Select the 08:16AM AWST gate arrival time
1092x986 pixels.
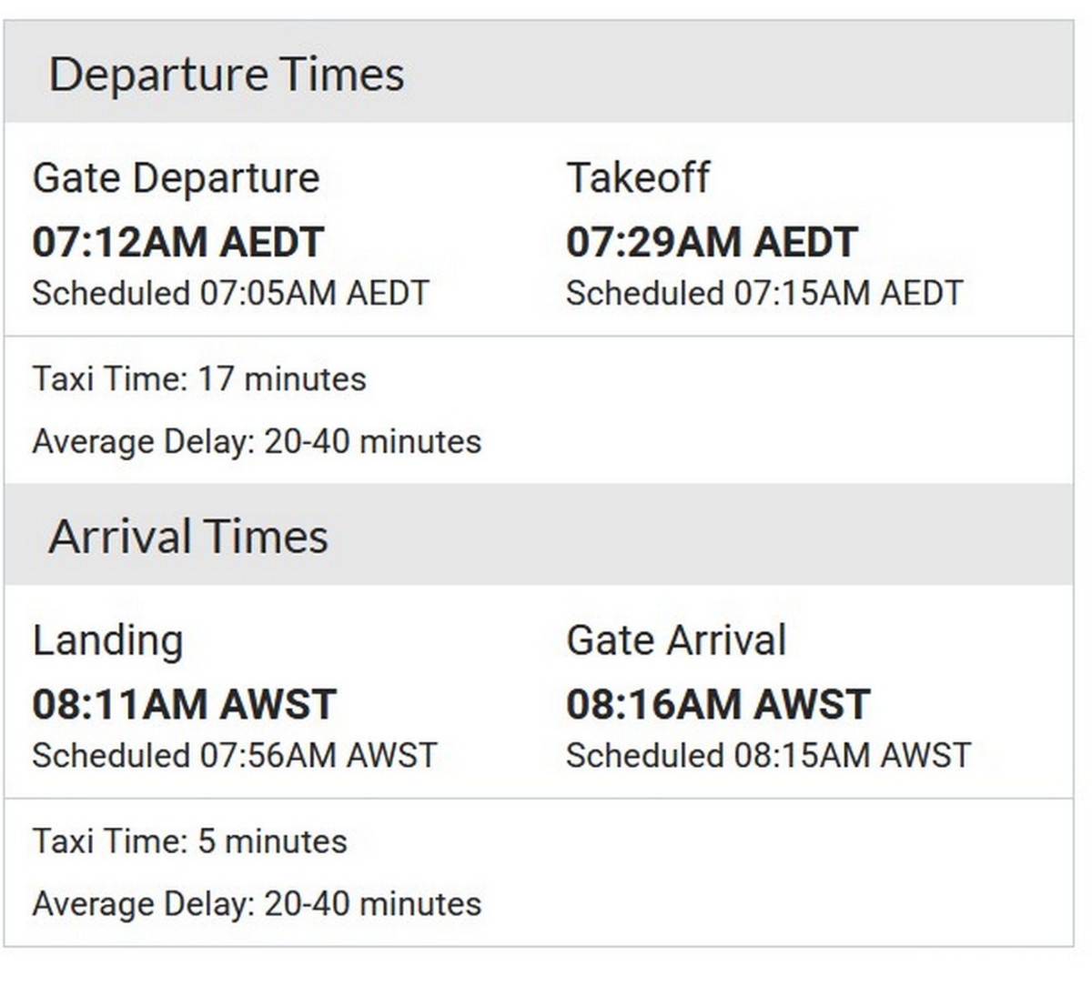(718, 705)
